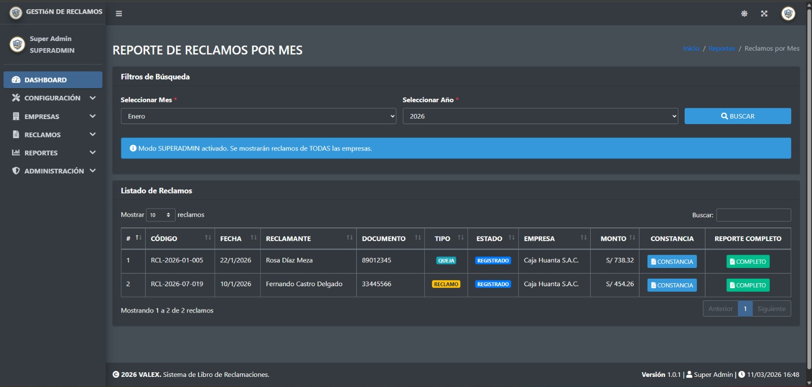Click the Reclamos document icon
The image size is (812, 387).
pyautogui.click(x=16, y=134)
